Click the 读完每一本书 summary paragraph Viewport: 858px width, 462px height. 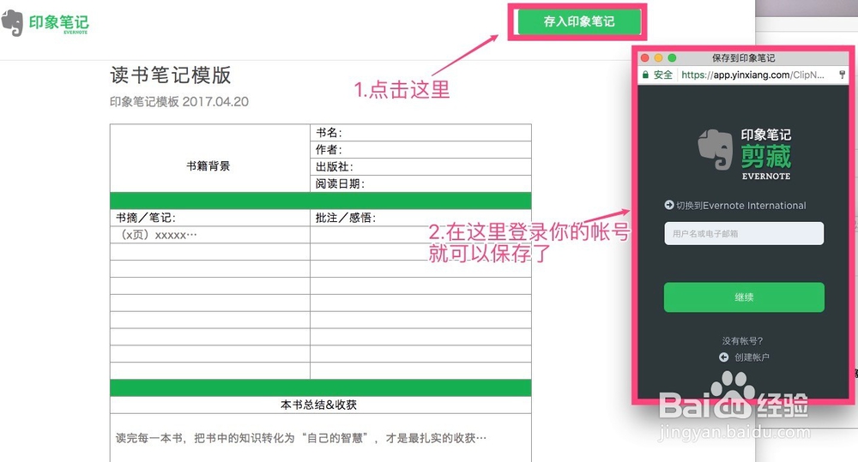(301, 438)
